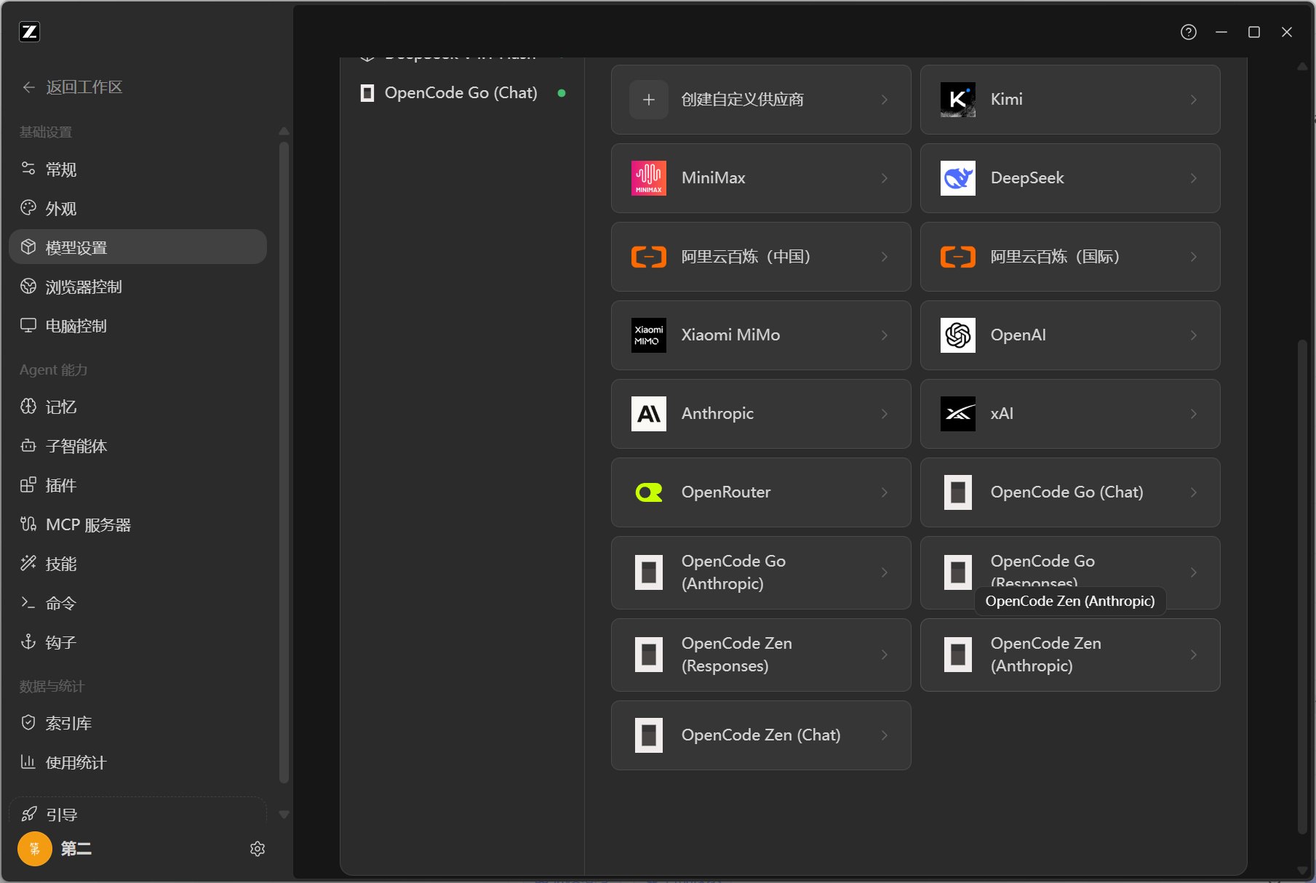Screen dimensions: 1316x883
Task: Click the OpenRouter logo icon
Action: (649, 492)
